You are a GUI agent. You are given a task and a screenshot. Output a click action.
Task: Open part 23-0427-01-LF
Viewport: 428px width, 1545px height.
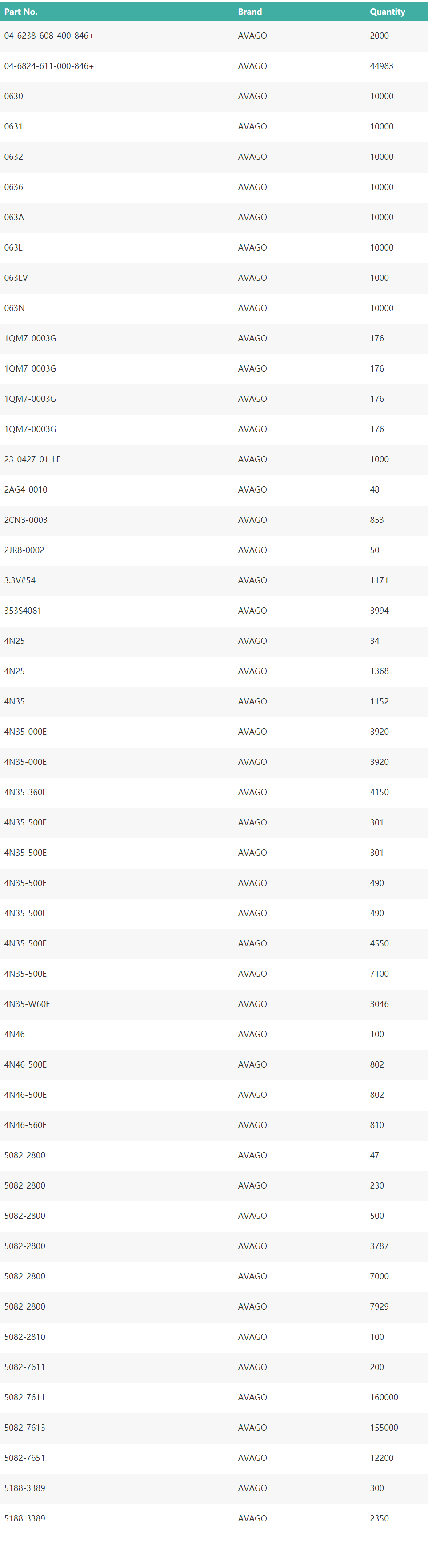pyautogui.click(x=32, y=459)
